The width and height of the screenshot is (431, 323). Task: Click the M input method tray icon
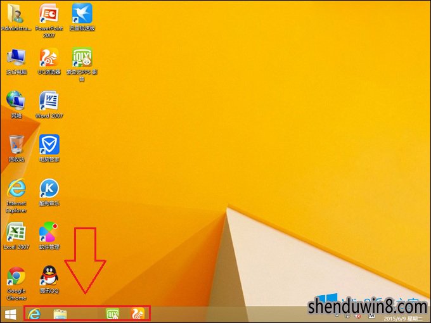[371, 316]
